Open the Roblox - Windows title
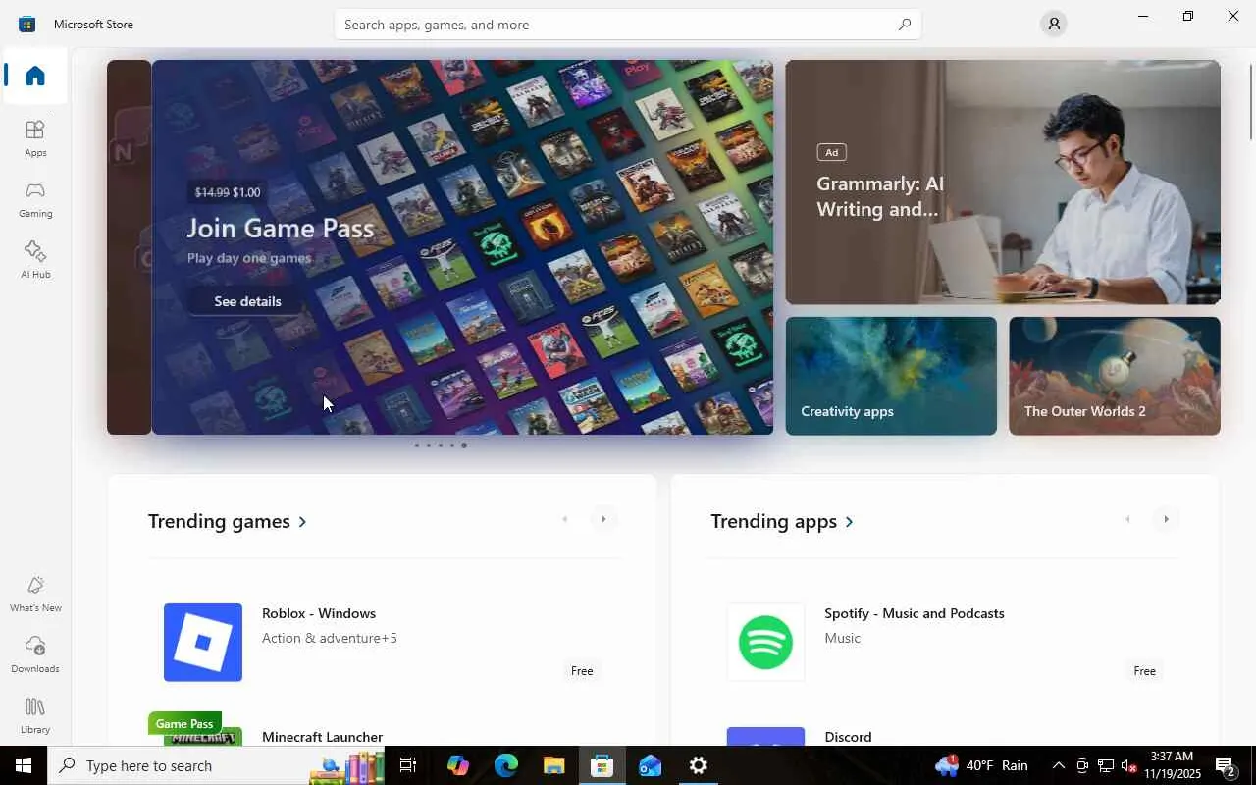 pos(319,613)
